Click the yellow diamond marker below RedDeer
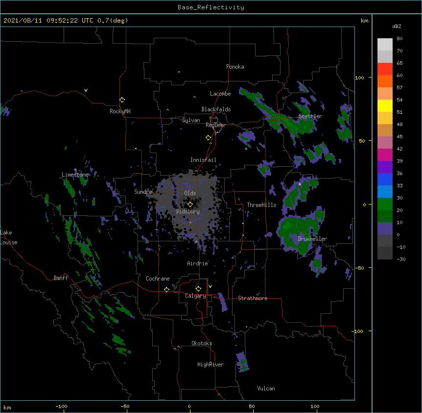Screen dimensions: 422x413 pos(209,138)
